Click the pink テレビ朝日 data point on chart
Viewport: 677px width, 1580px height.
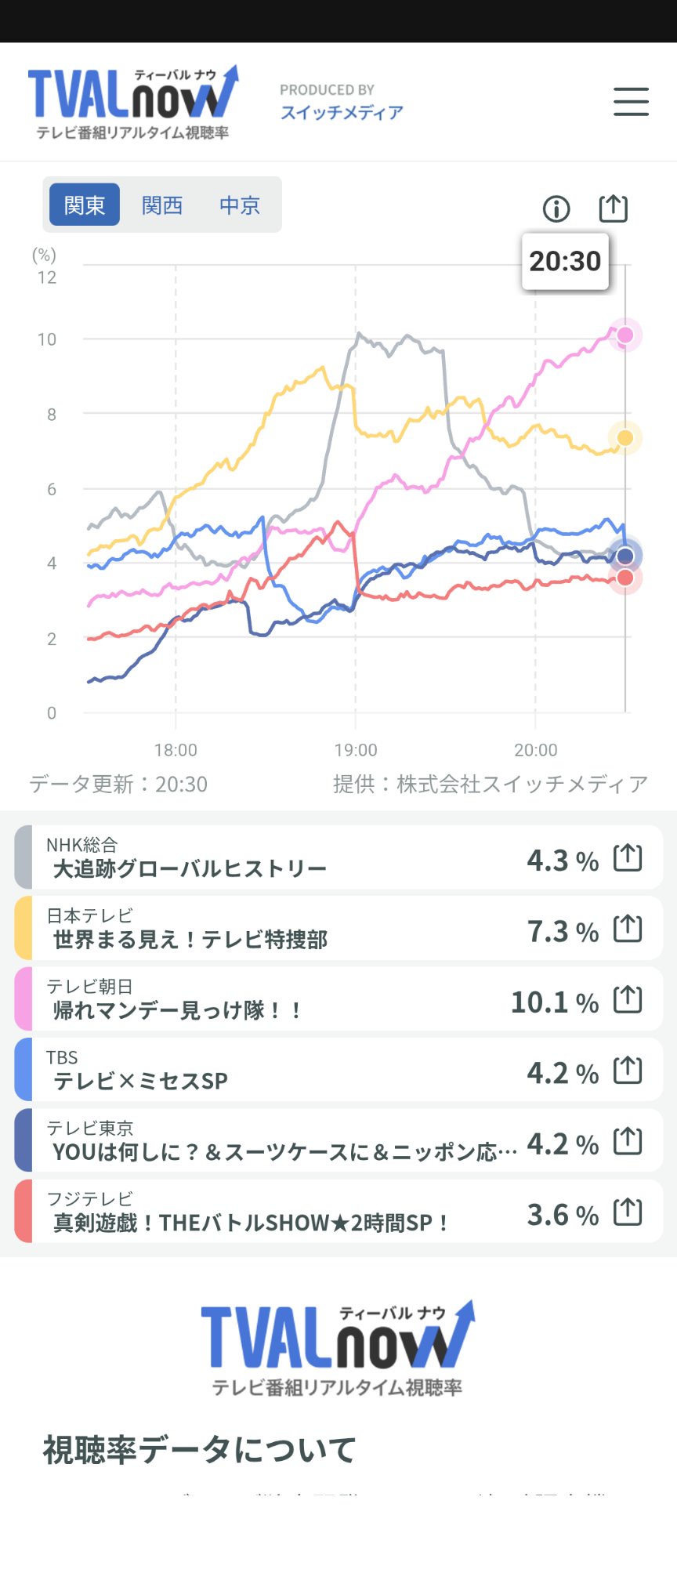pos(625,335)
